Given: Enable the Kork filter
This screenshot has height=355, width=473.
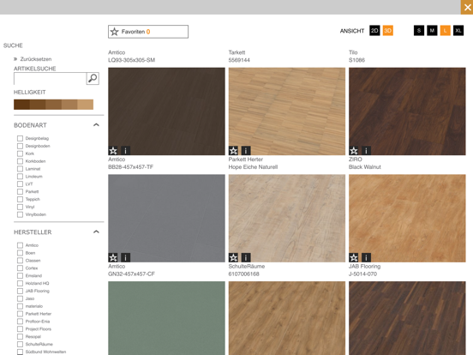Looking at the screenshot, I should 20,153.
